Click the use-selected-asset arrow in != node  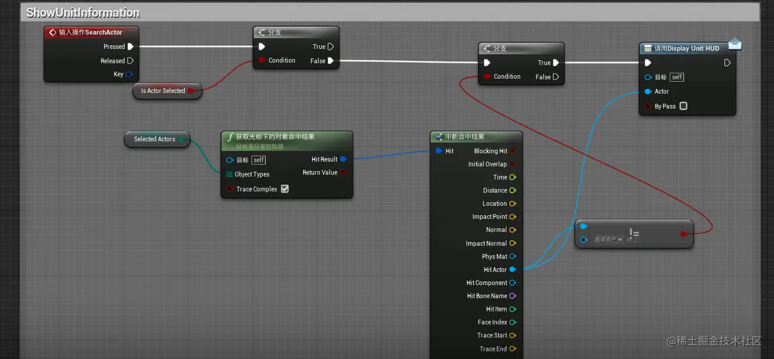[629, 240]
